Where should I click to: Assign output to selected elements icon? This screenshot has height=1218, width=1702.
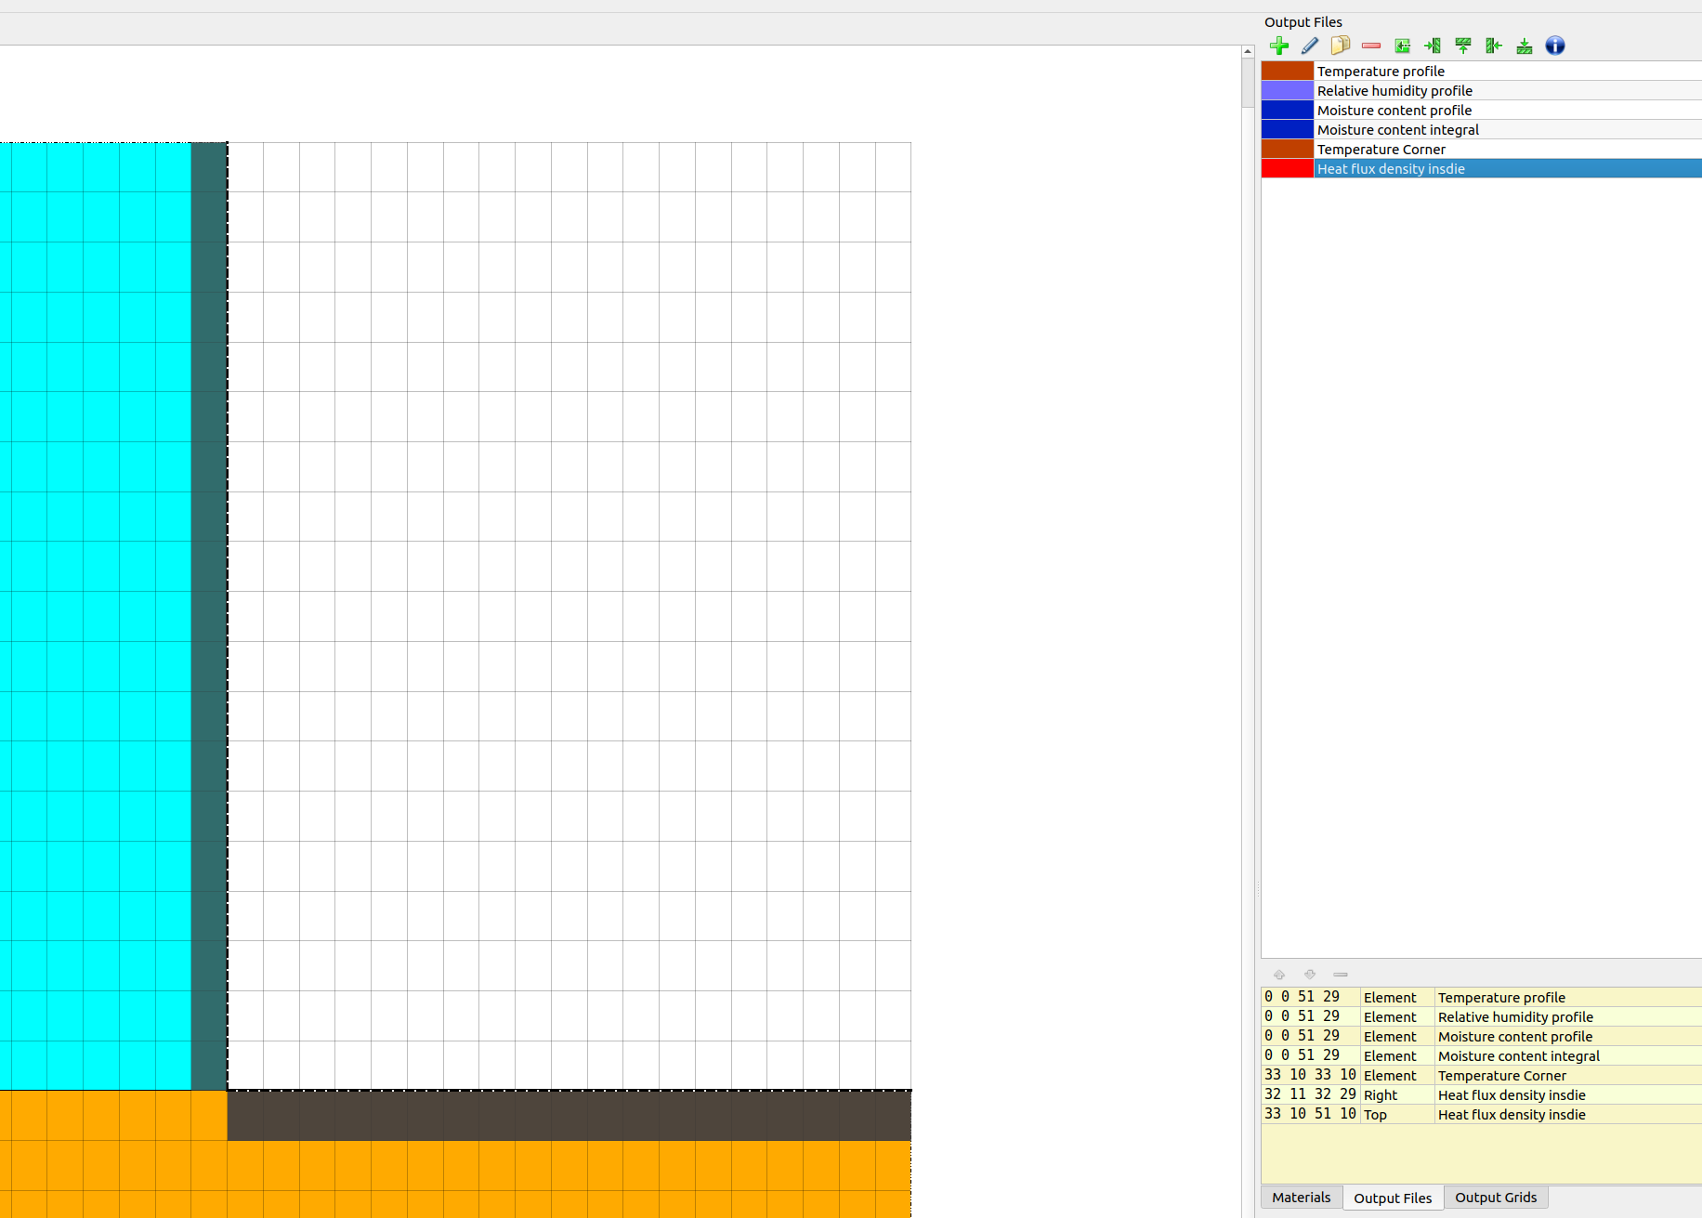1402,46
